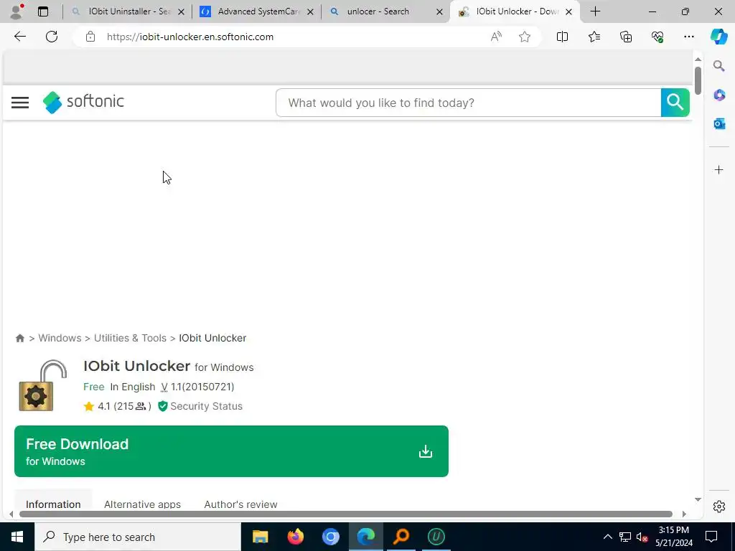The height and width of the screenshot is (551, 735).
Task: Show hidden system tray icons
Action: [607, 537]
